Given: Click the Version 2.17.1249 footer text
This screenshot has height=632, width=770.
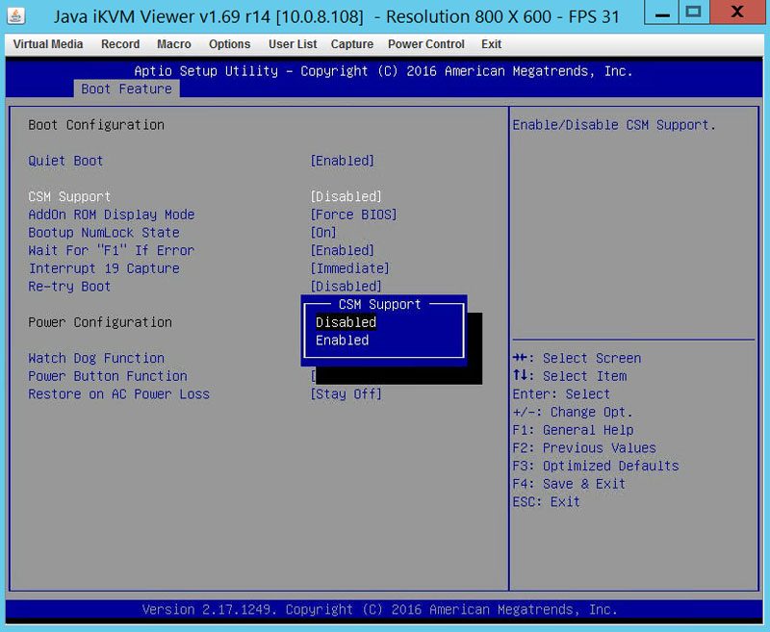Looking at the screenshot, I should 379,610.
